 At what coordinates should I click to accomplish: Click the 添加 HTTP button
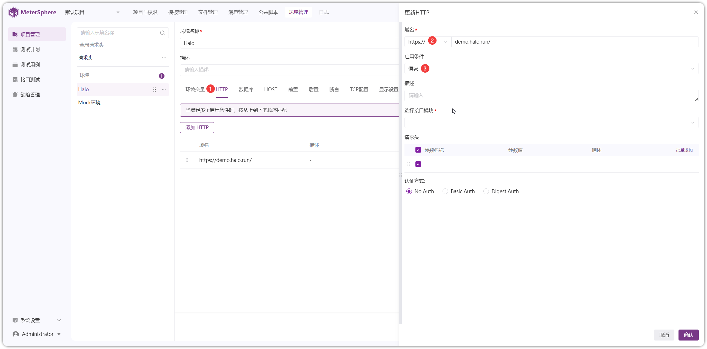click(x=197, y=128)
